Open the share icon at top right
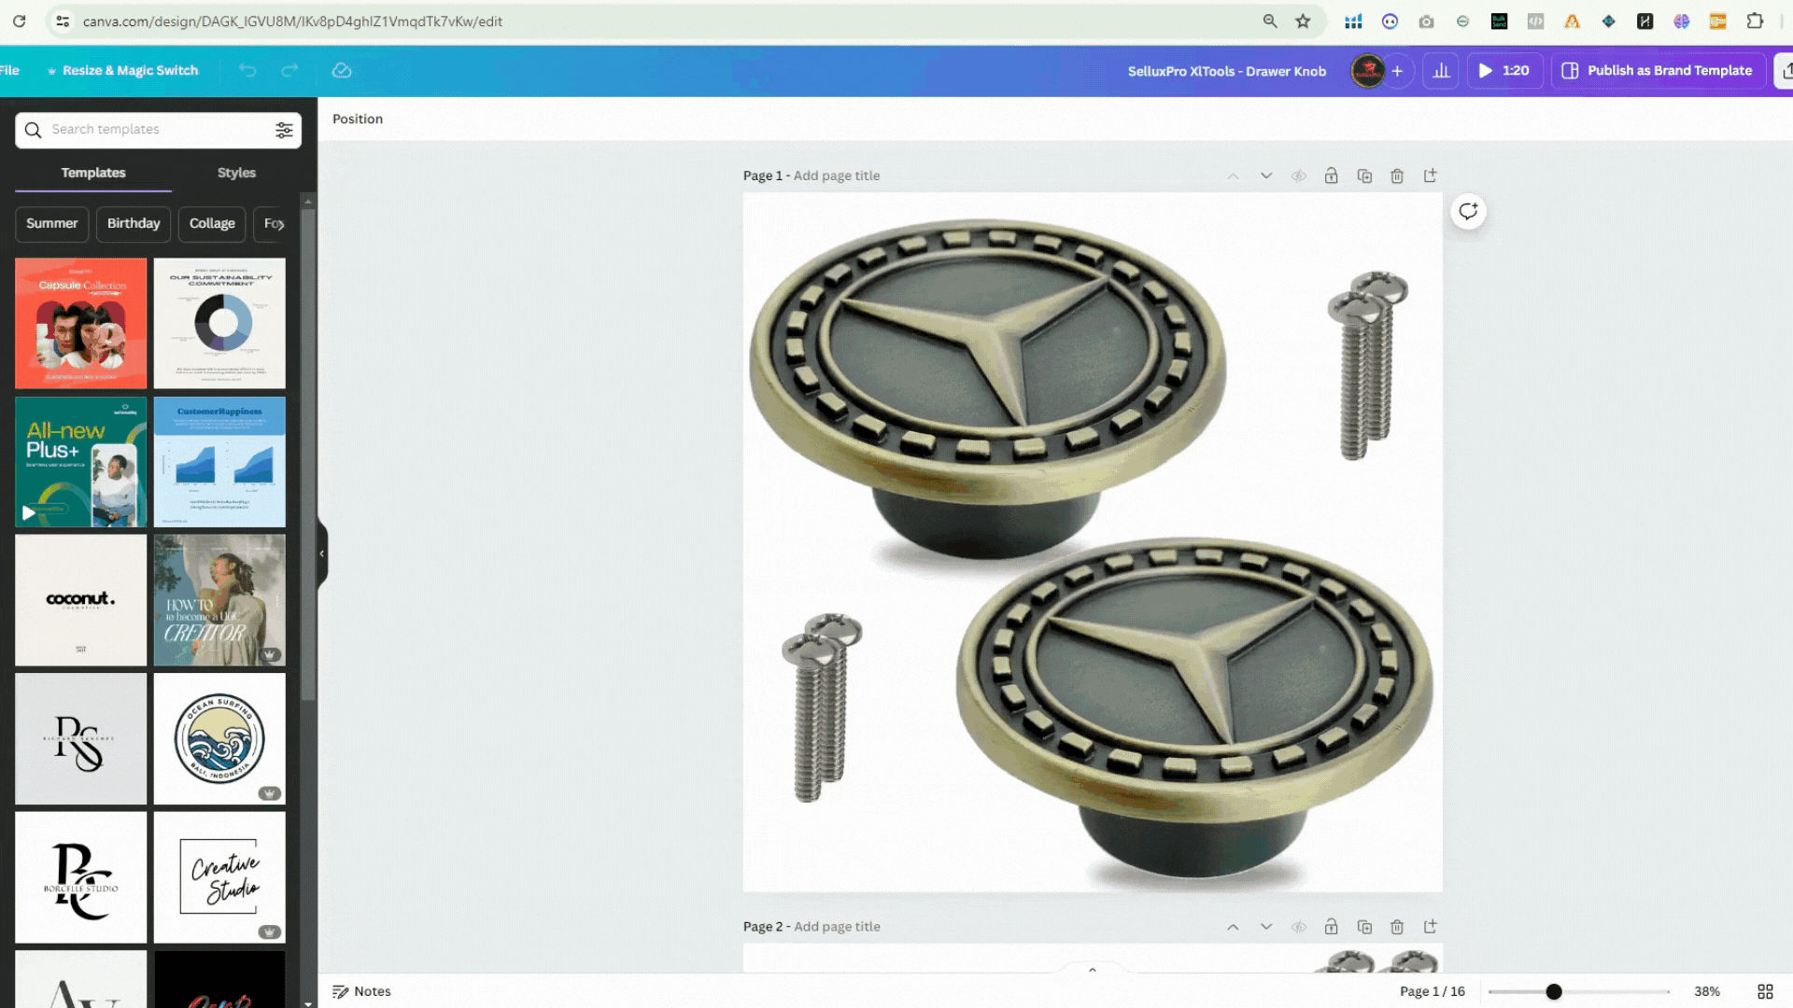 point(1786,70)
